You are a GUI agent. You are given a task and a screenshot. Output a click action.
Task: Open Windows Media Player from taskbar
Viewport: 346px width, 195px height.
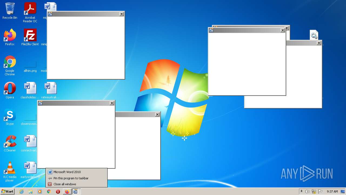(40, 191)
